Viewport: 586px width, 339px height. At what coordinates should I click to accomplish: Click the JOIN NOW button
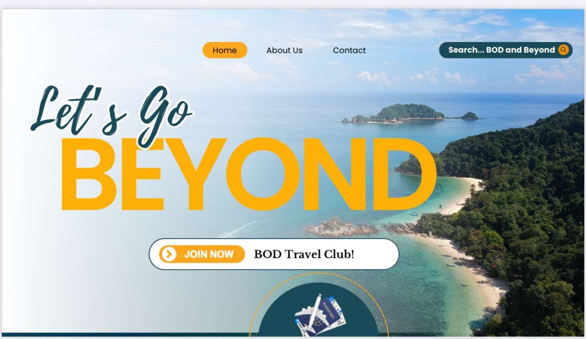click(x=202, y=254)
